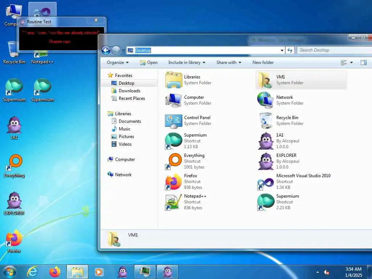The height and width of the screenshot is (279, 372).
Task: Select Computer System Folder in file list
Action: point(209,100)
